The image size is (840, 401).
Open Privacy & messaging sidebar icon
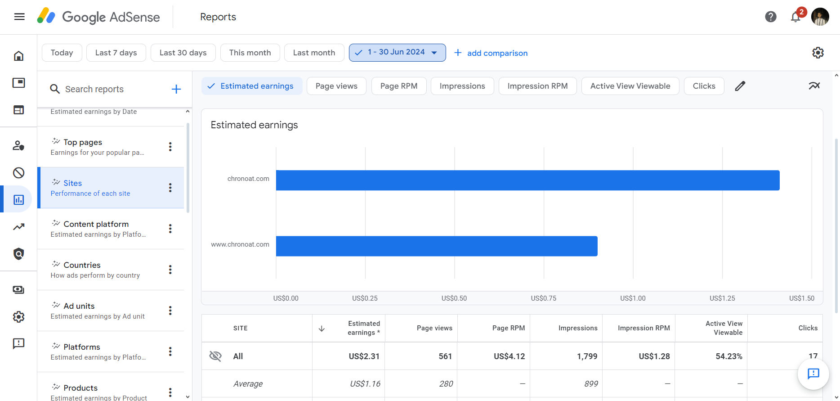pos(18,145)
